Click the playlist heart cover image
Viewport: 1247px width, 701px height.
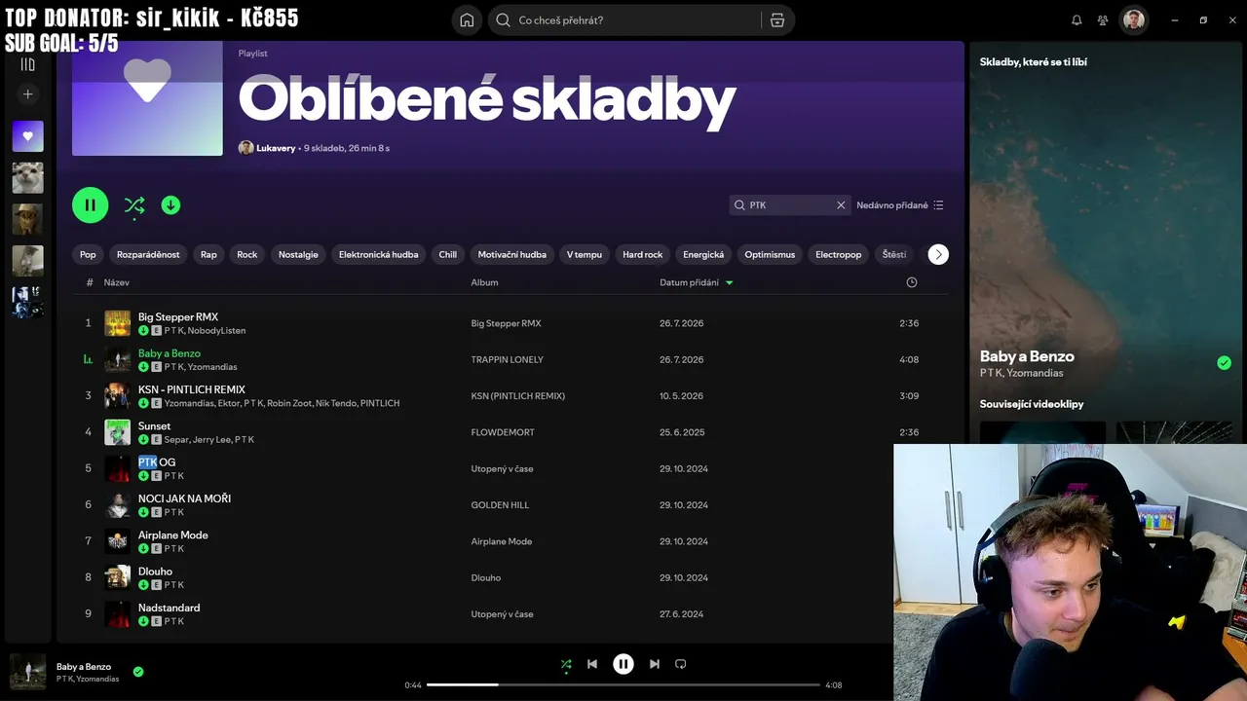(x=147, y=98)
